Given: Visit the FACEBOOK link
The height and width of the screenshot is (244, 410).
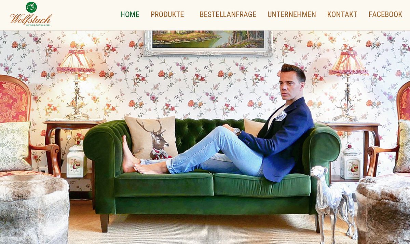Looking at the screenshot, I should coord(385,14).
